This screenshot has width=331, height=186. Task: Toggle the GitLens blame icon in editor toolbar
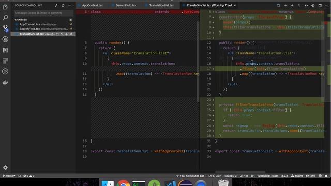pyautogui.click(x=306, y=5)
